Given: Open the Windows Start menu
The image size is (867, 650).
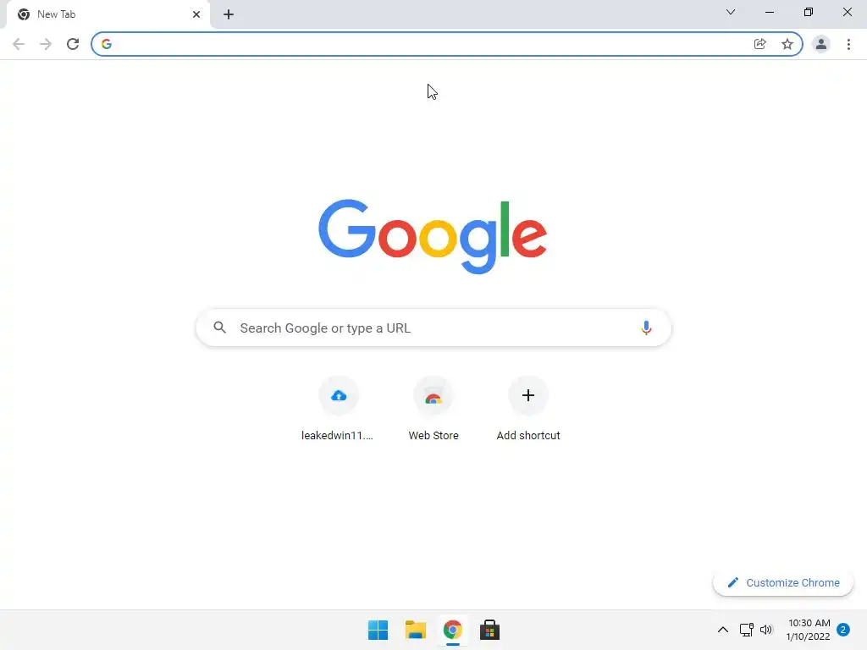Looking at the screenshot, I should coord(378,630).
